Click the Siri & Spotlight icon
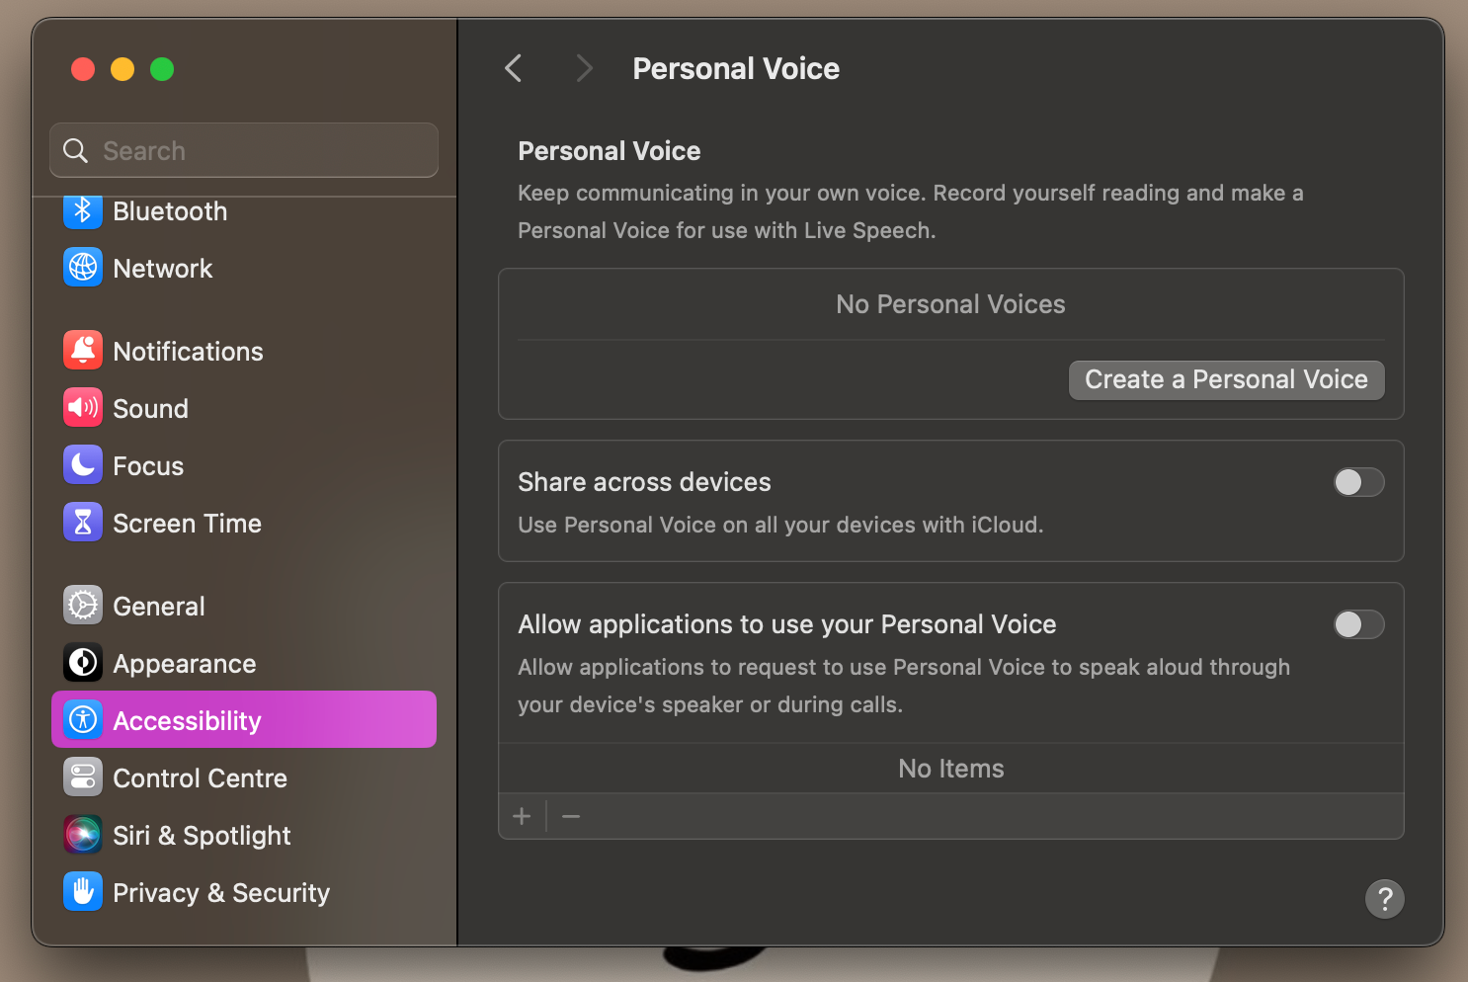 click(x=83, y=834)
